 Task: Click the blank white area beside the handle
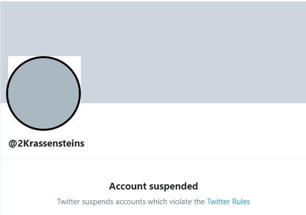[195, 144]
